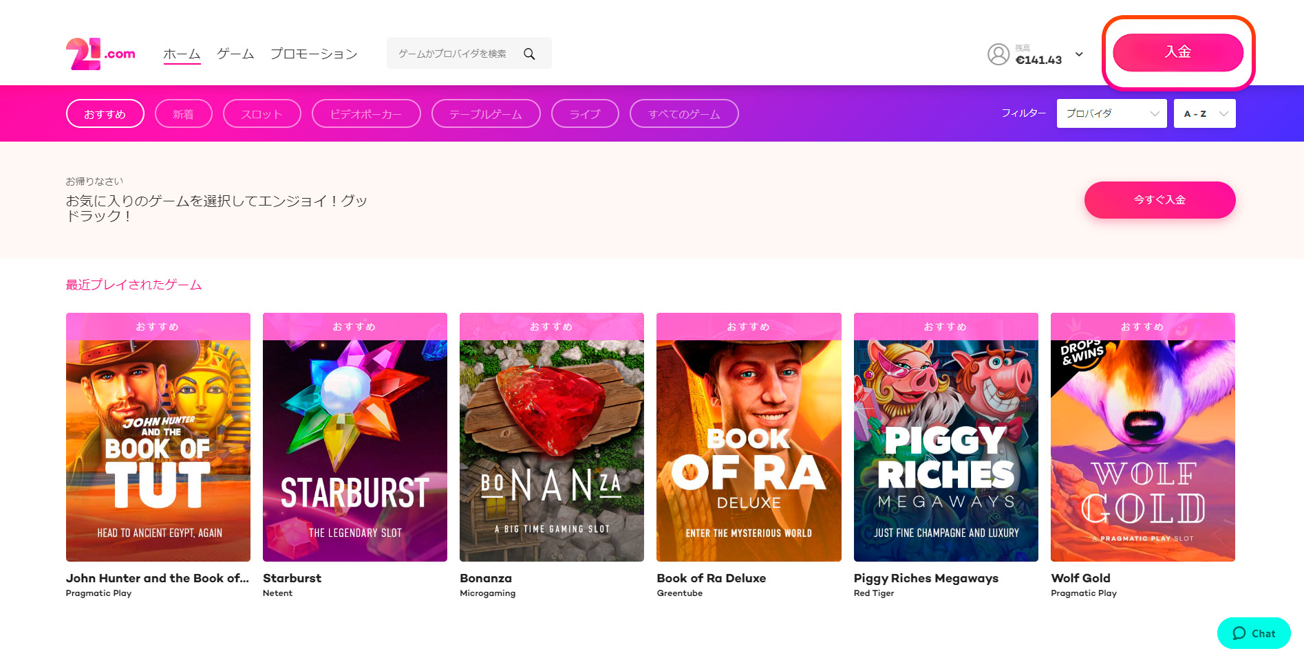Image resolution: width=1304 pixels, height=651 pixels.
Task: Select the ライブ category tab
Action: 585,113
